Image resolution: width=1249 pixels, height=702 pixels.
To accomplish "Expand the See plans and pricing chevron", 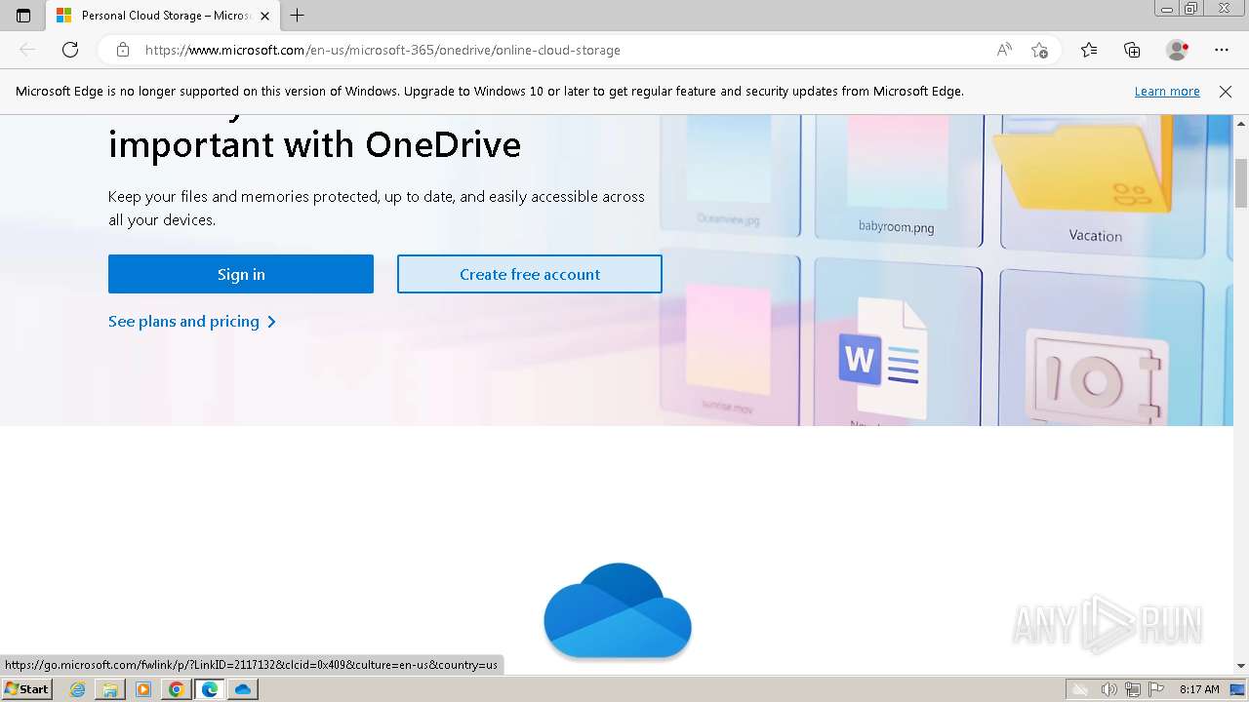I will pos(271,322).
